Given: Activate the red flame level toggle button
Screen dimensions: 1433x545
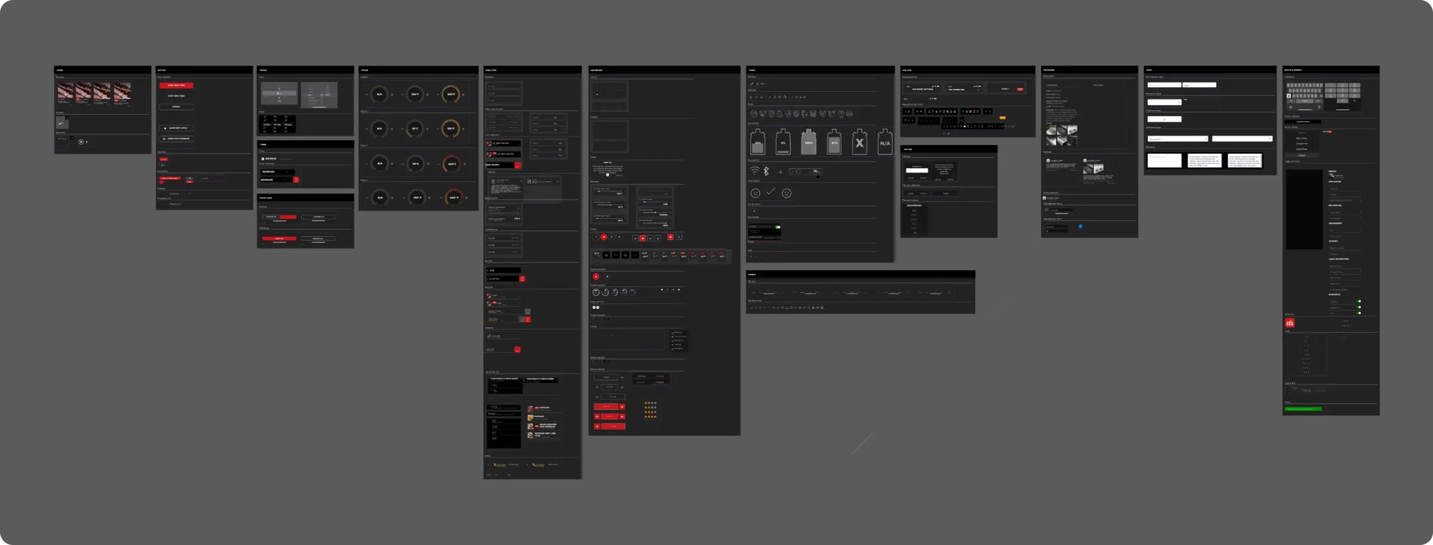Looking at the screenshot, I should (x=642, y=237).
